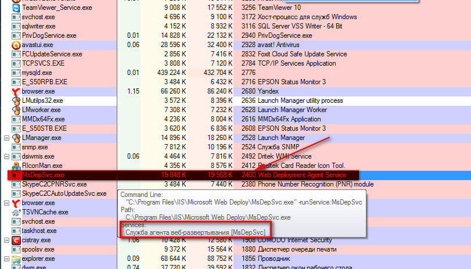Click the 'COMODO Internet Security' description
This screenshot has height=269, width=471.
tap(294, 240)
